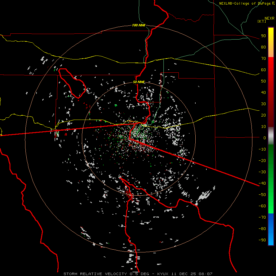276x276 pixels.
Task: Click the -10 value on velocity scale
Action: [262, 149]
